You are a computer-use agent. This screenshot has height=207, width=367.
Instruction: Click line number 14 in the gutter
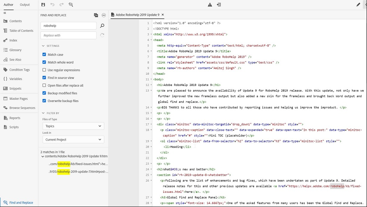tap(147, 108)
